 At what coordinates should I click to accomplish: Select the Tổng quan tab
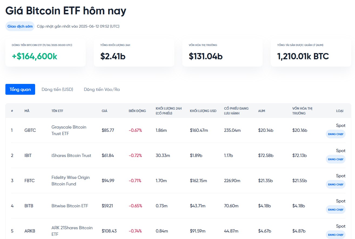20,89
